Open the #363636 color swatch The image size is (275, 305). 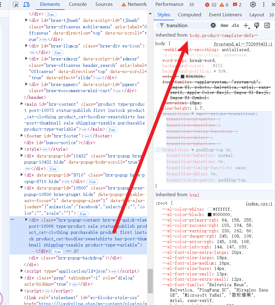tap(182, 76)
